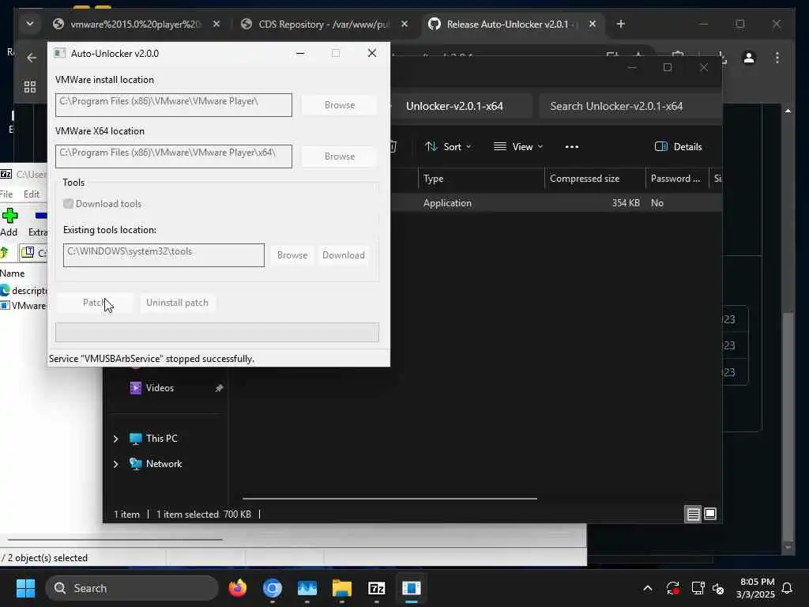The width and height of the screenshot is (809, 607).
Task: Open browser apps grid icon
Action: coord(30,87)
